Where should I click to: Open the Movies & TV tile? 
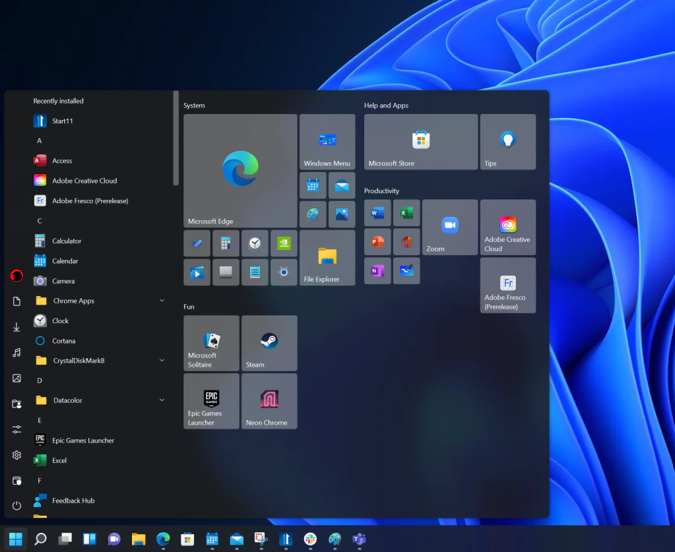[x=197, y=272]
